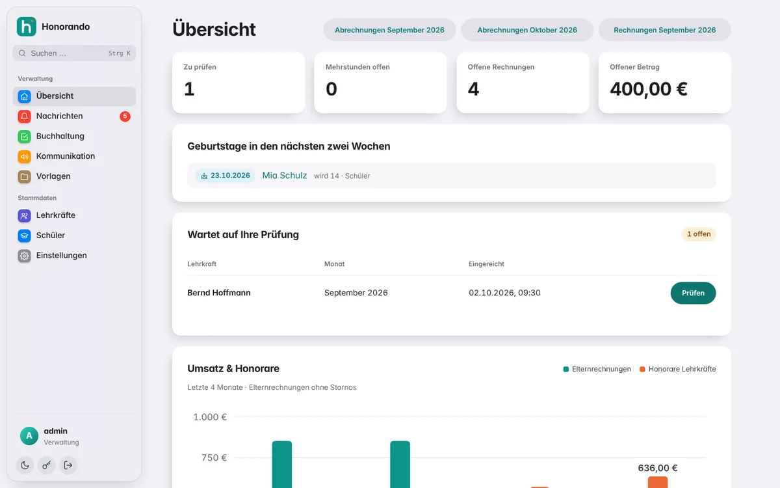
Task: Click the Offene Rechnungen card
Action: tap(523, 83)
